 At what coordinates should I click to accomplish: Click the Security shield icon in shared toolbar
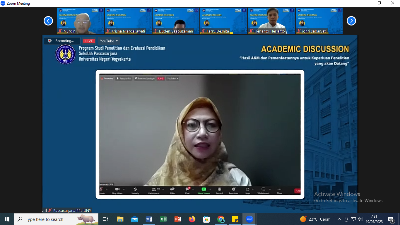point(135,190)
